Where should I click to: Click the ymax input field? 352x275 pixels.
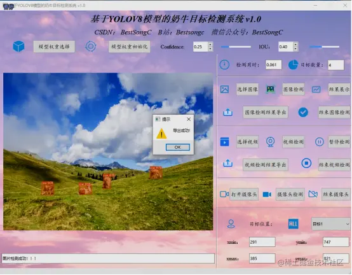coord(335,258)
